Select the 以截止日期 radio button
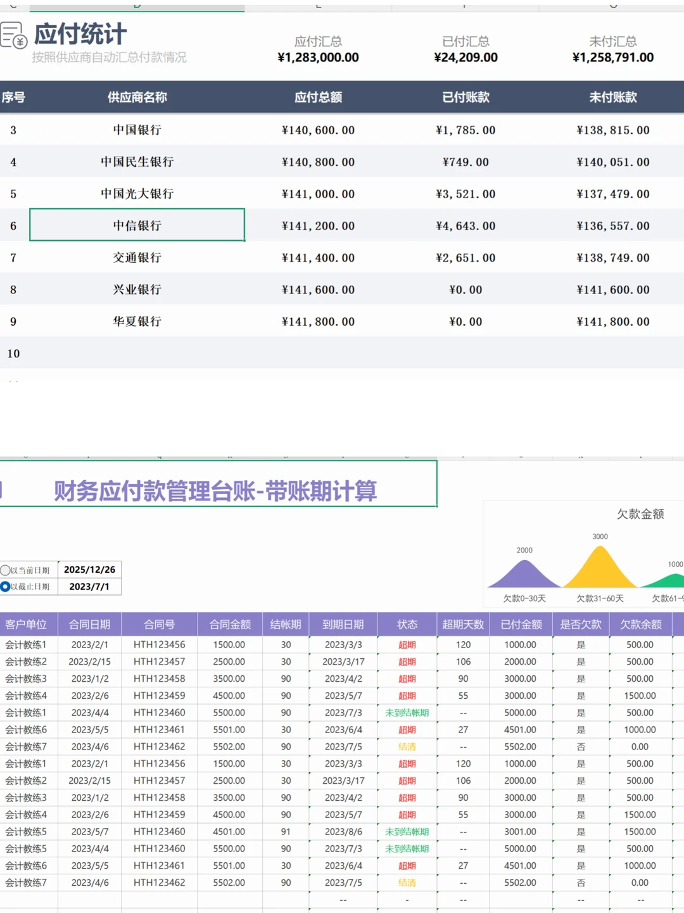684x913 pixels. coord(6,587)
